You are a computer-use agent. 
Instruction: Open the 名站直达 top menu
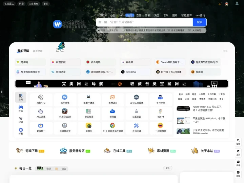(9, 4)
